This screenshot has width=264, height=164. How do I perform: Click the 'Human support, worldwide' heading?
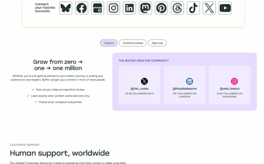point(60,153)
